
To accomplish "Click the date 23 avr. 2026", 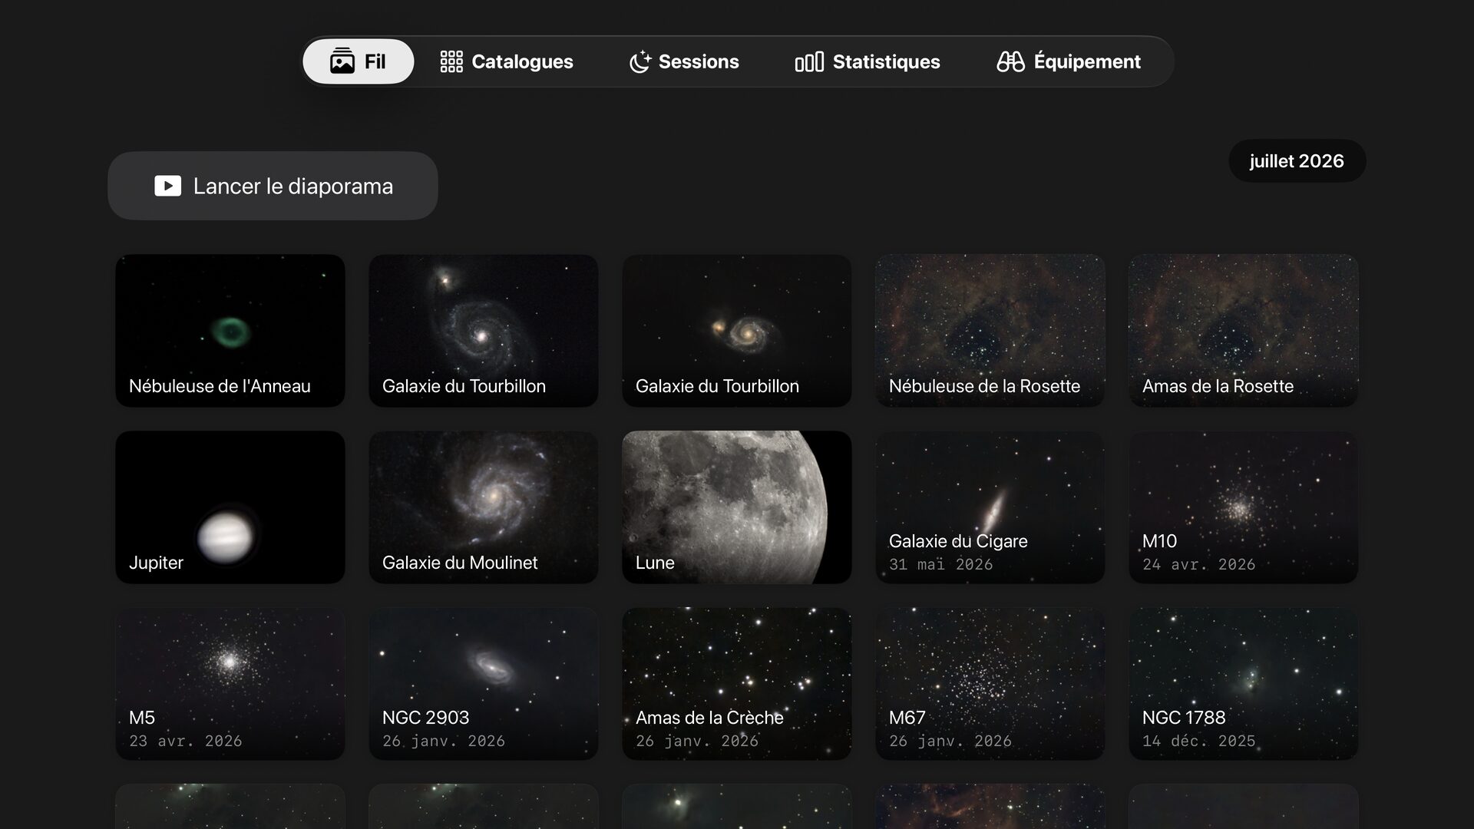I will (x=185, y=741).
